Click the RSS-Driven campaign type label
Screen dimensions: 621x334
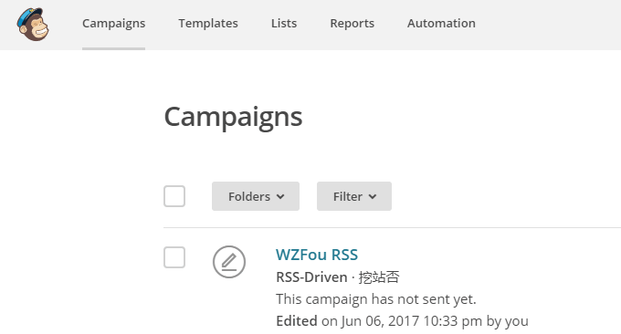[x=311, y=277]
